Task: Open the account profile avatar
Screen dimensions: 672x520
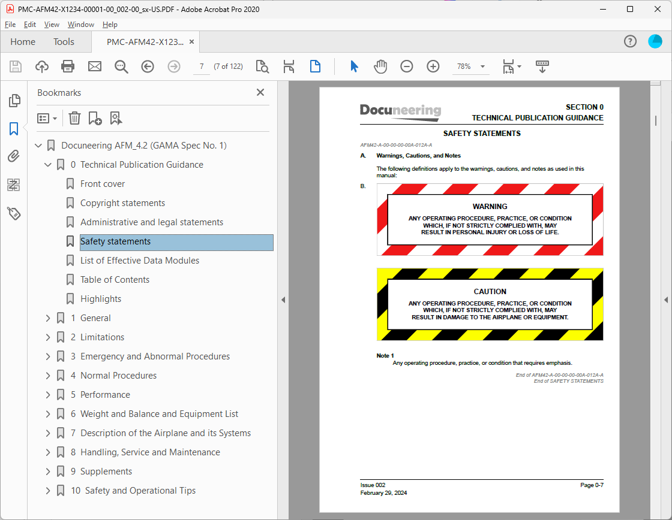Action: pyautogui.click(x=655, y=41)
